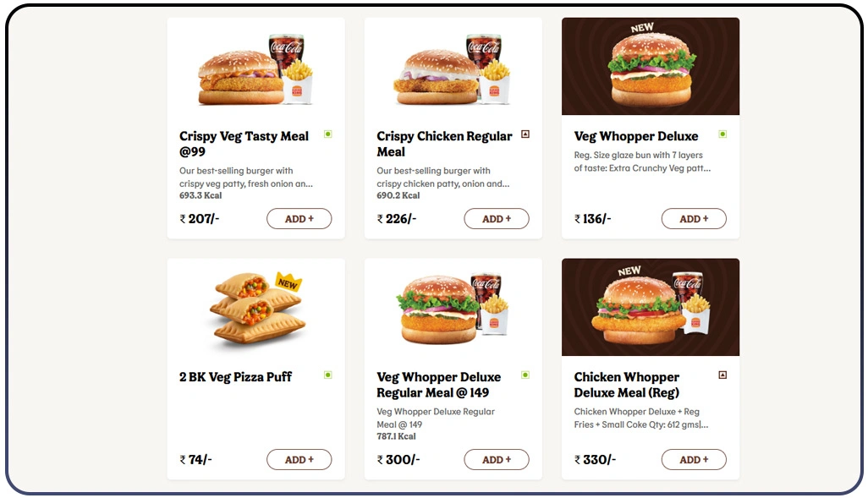This screenshot has height=498, width=868.
Task: Click the veg indicator beside Veg Whopper Deluxe
Action: [x=722, y=134]
